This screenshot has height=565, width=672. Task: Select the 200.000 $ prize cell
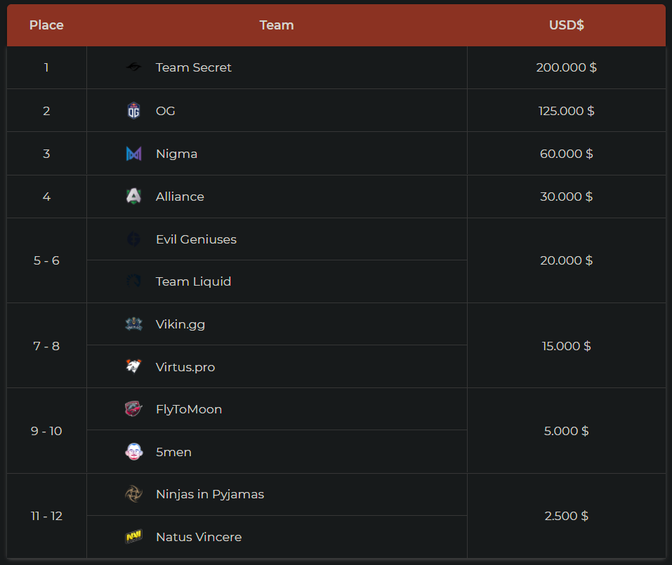click(566, 67)
